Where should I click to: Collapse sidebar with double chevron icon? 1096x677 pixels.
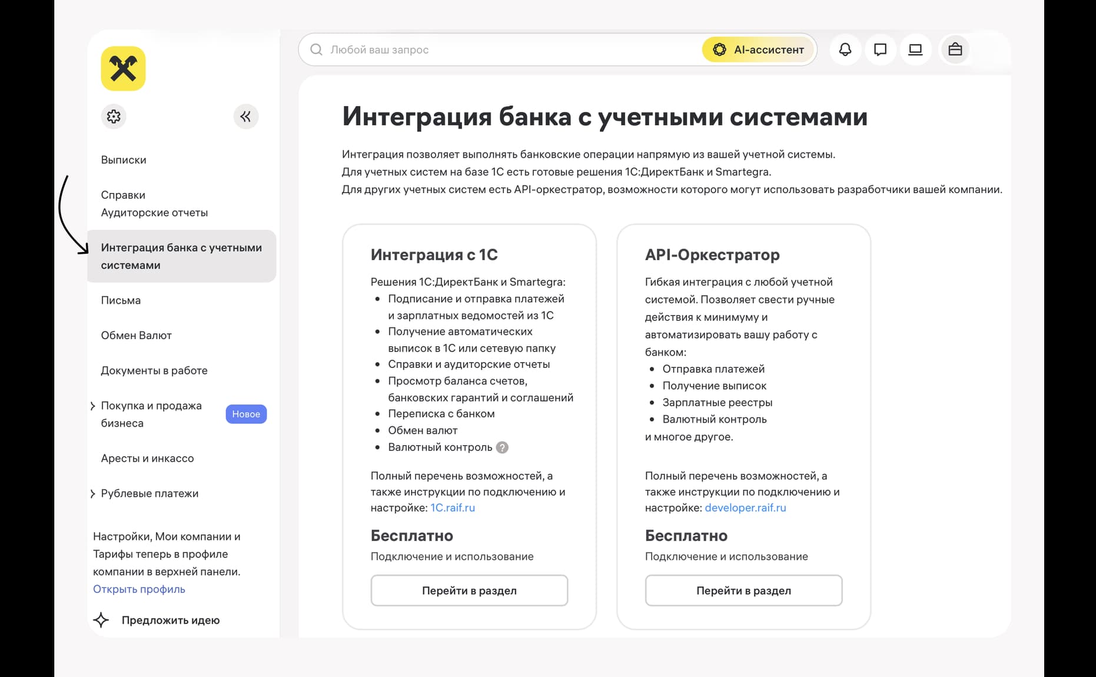pos(245,117)
